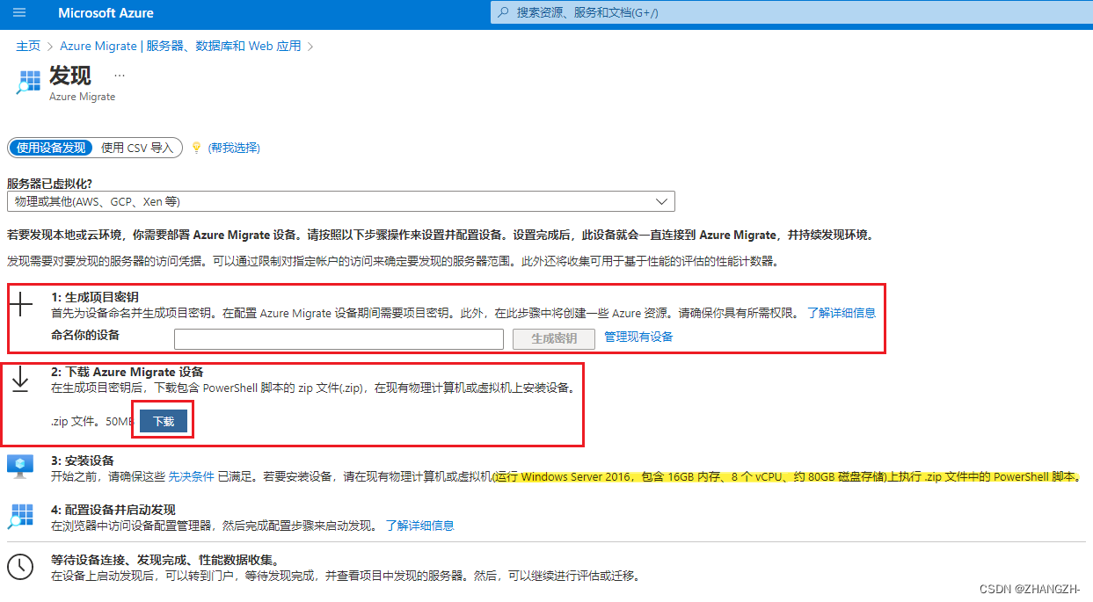The height and width of the screenshot is (602, 1093).
Task: Click the Azure Migrate subtitle under 发现
Action: 82,97
